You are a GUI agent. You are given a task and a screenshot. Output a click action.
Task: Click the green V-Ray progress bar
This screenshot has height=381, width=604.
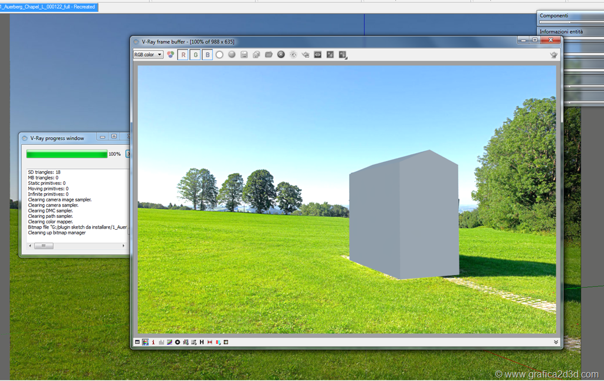[x=67, y=154]
